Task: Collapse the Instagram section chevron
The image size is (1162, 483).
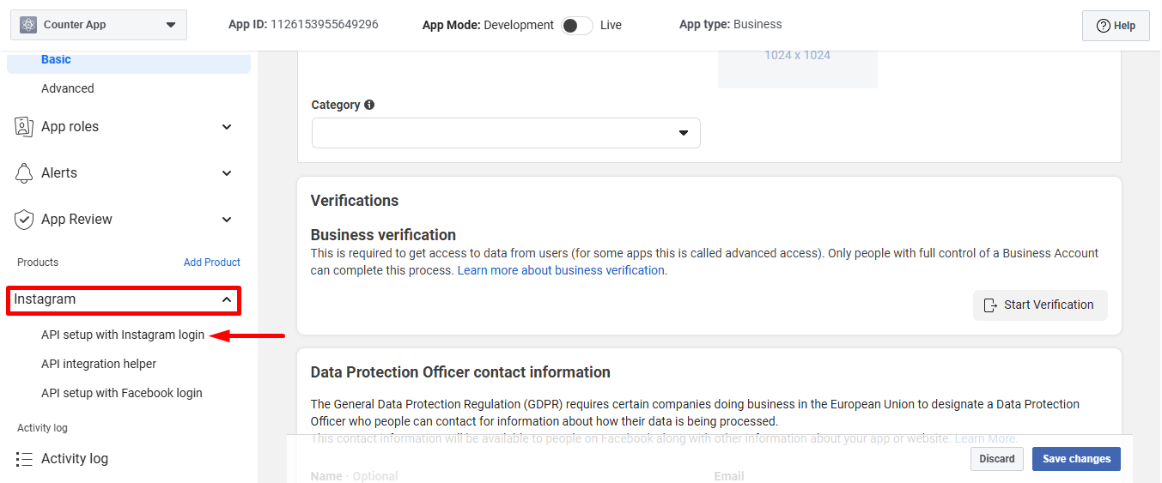Action: tap(227, 300)
